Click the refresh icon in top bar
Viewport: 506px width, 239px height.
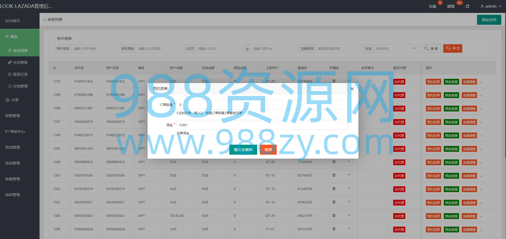pyautogui.click(x=467, y=6)
